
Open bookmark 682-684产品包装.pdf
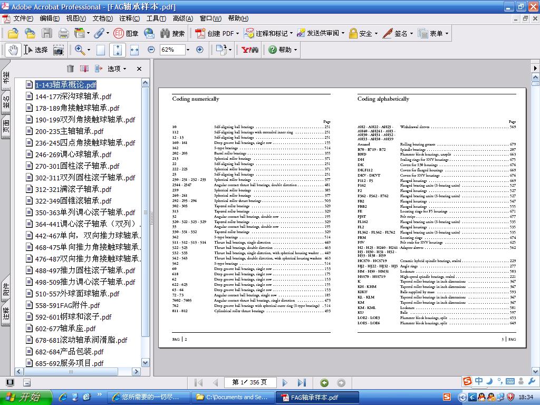(69, 352)
